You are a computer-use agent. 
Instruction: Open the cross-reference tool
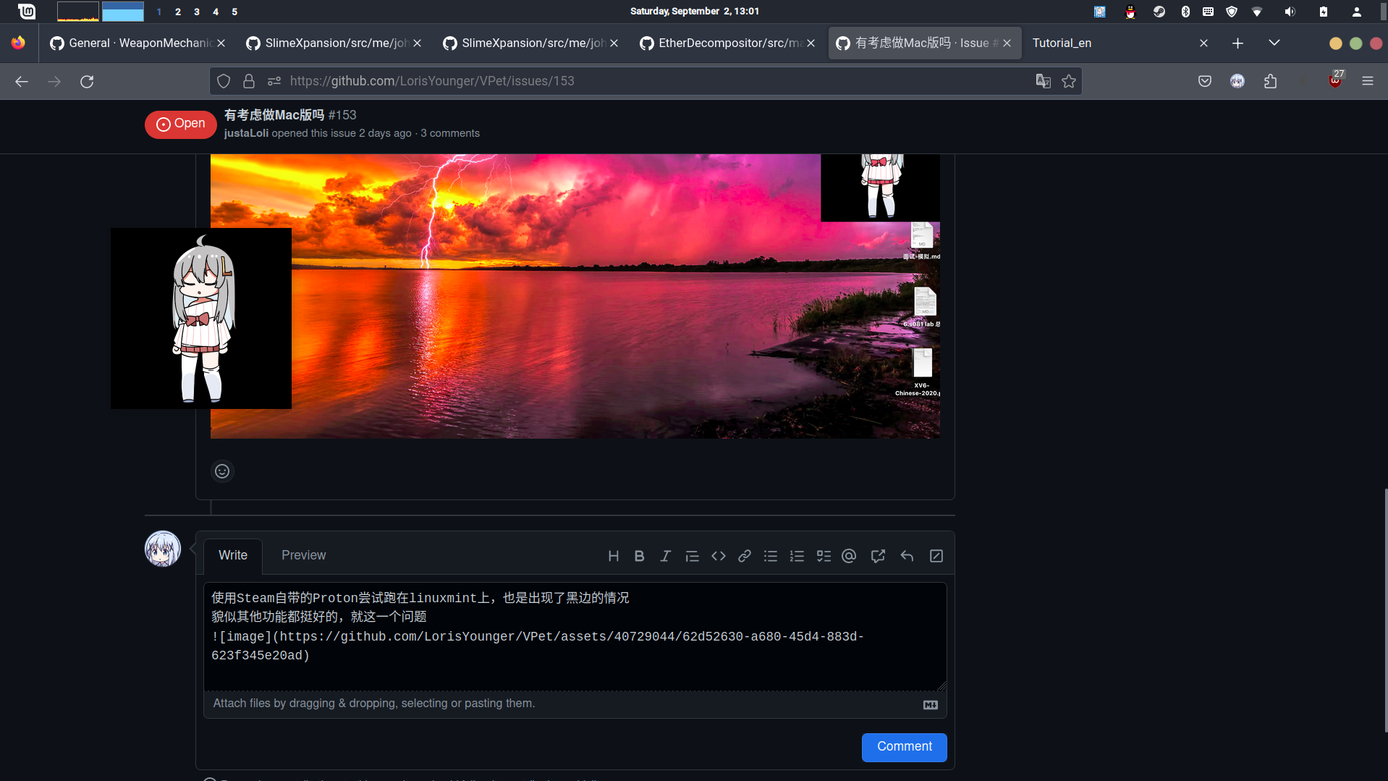(x=878, y=556)
